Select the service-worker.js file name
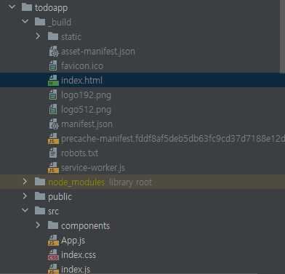This screenshot has height=274, width=285. pyautogui.click(x=93, y=168)
